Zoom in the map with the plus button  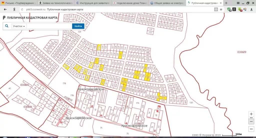251,114
